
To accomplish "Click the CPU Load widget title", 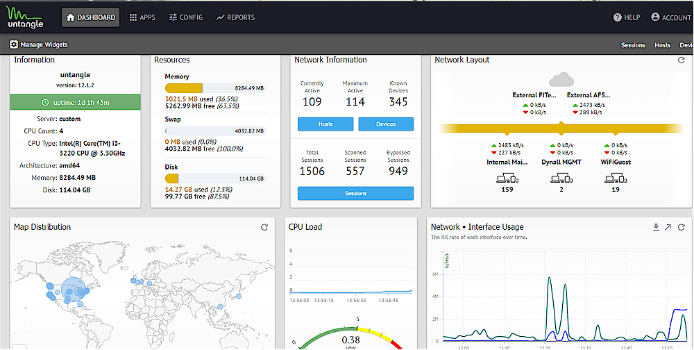I will tap(305, 227).
